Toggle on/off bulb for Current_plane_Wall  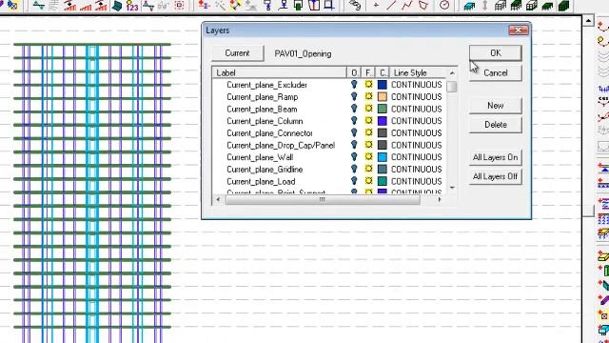(x=354, y=156)
